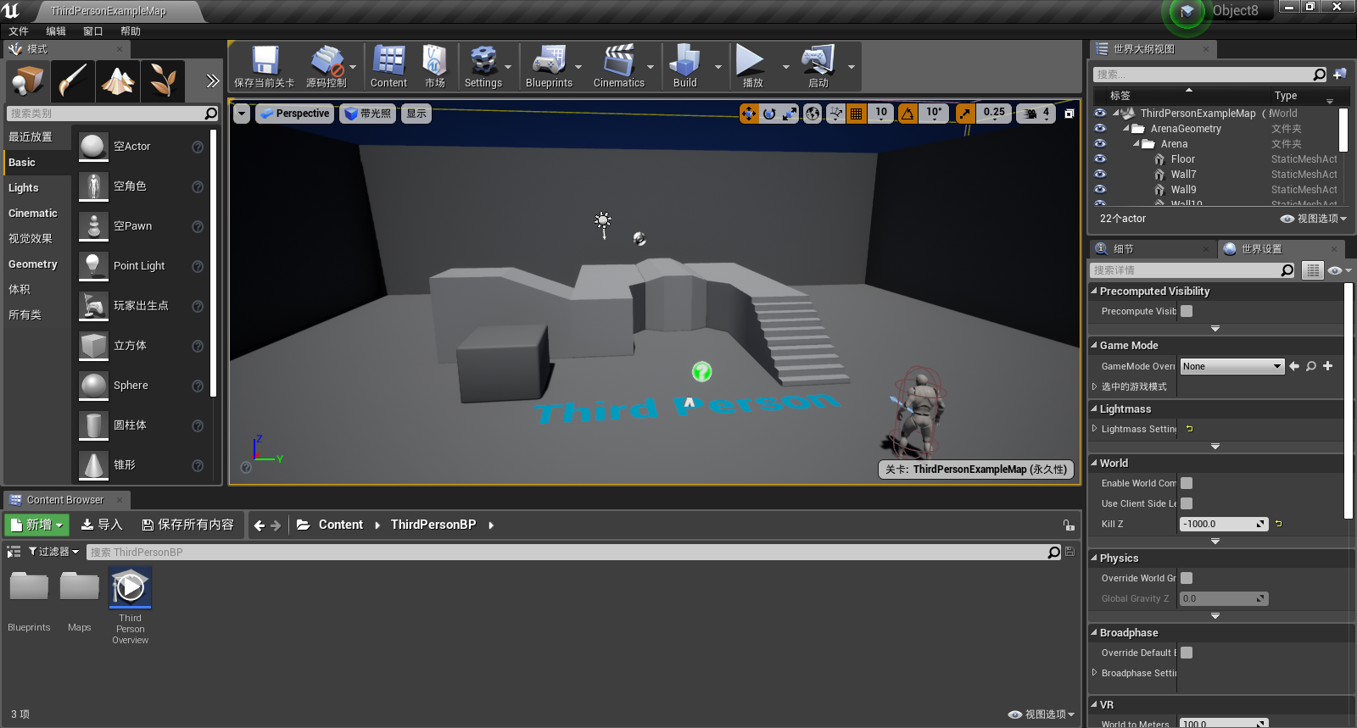This screenshot has width=1357, height=728.
Task: Toggle rotation snap triangle icon
Action: click(x=907, y=114)
